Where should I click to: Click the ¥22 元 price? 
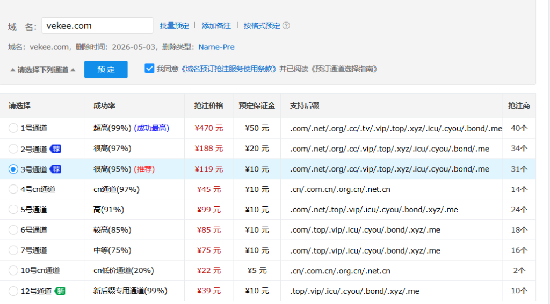pyautogui.click(x=209, y=271)
